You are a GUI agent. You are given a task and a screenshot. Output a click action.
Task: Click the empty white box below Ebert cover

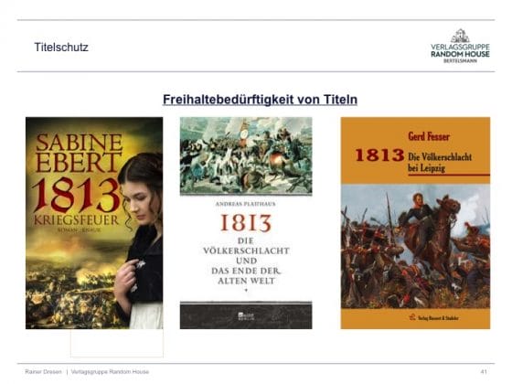[x=117, y=343]
